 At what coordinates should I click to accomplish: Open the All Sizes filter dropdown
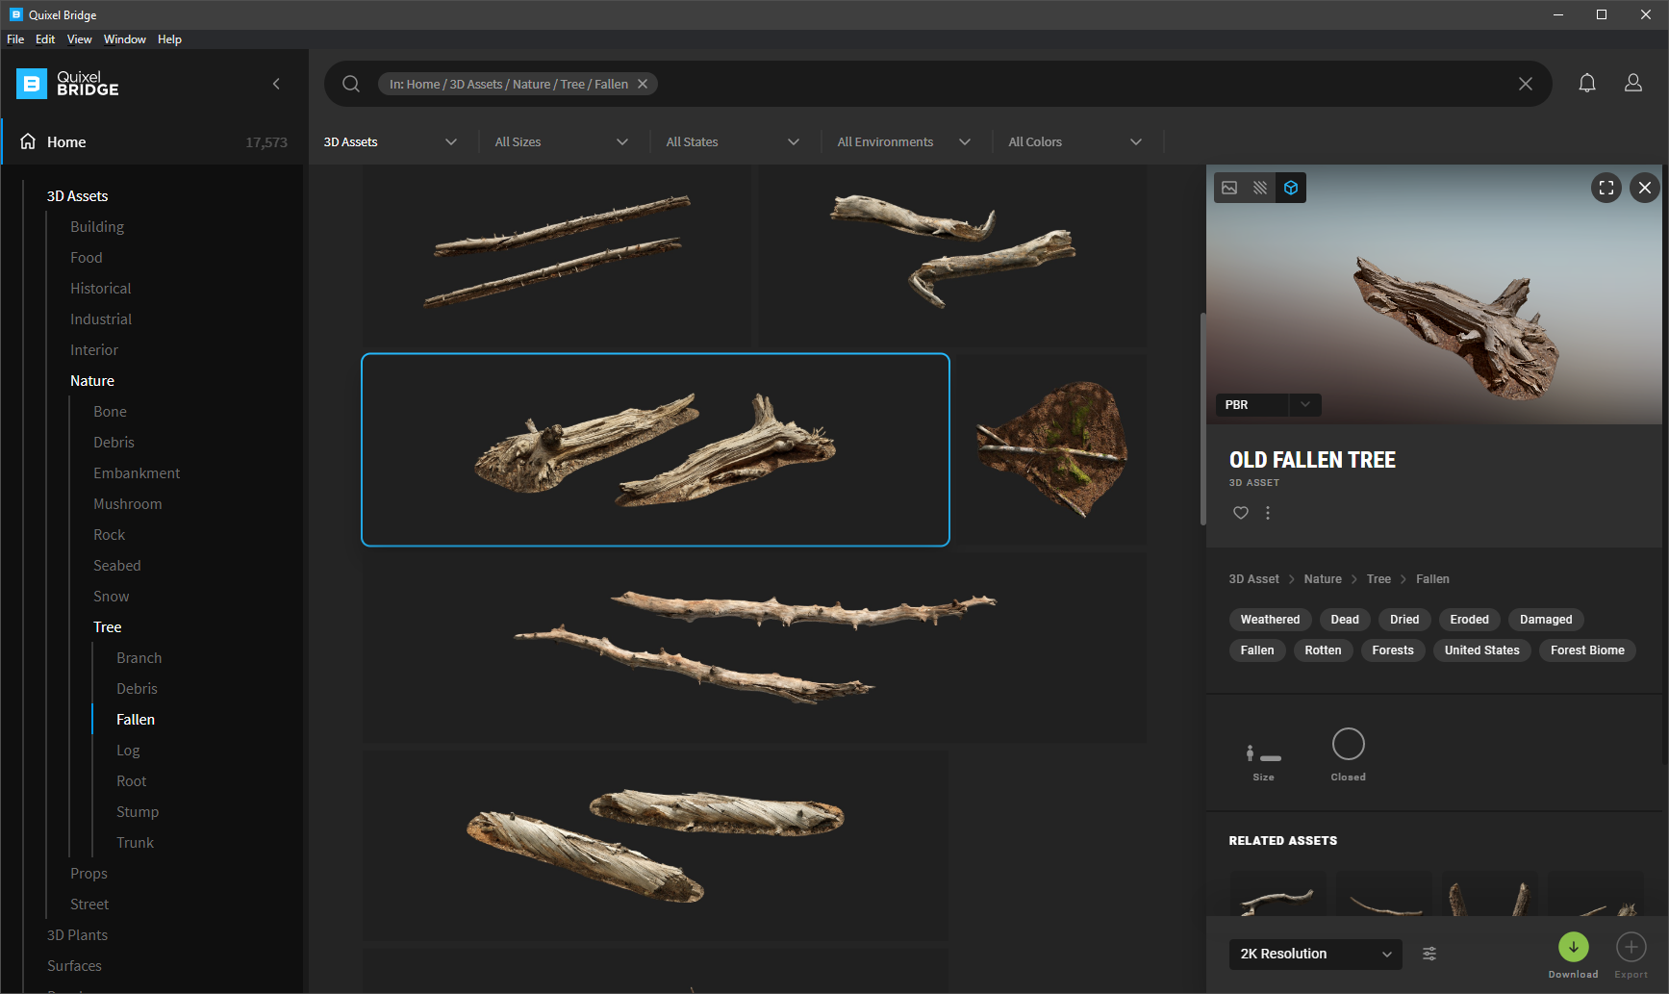tap(562, 141)
